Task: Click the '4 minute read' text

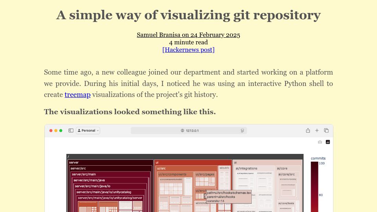Action: coord(188,42)
